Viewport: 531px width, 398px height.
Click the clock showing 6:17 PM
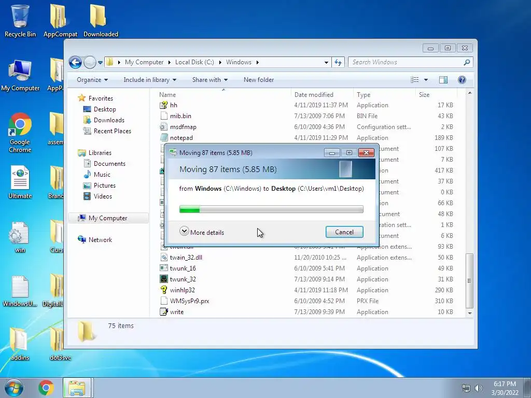pyautogui.click(x=505, y=384)
